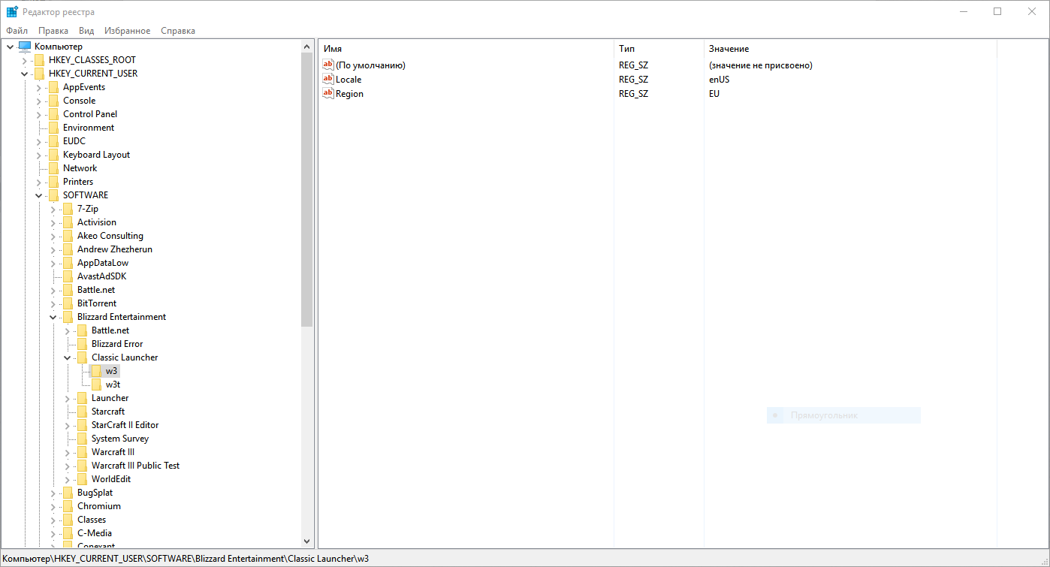Screen dimensions: 1050x567
Task: Expand the HKEY_CLASSES_ROOT key
Action: click(24, 60)
